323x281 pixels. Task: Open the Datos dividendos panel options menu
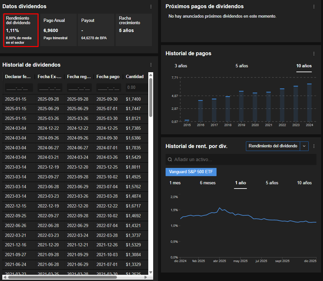point(151,7)
